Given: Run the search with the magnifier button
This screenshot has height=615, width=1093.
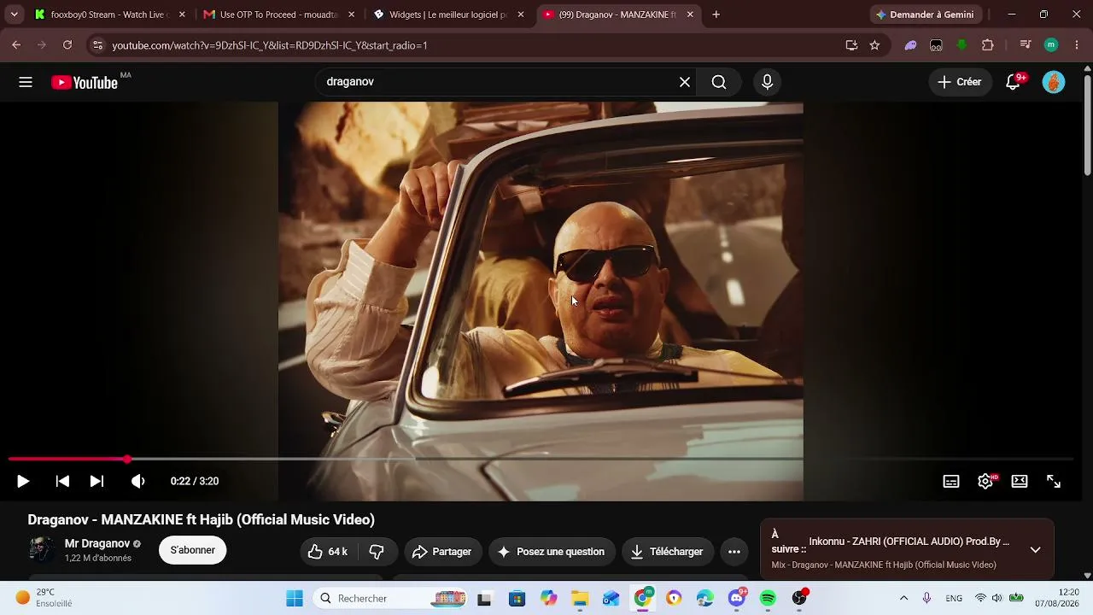Looking at the screenshot, I should [719, 82].
